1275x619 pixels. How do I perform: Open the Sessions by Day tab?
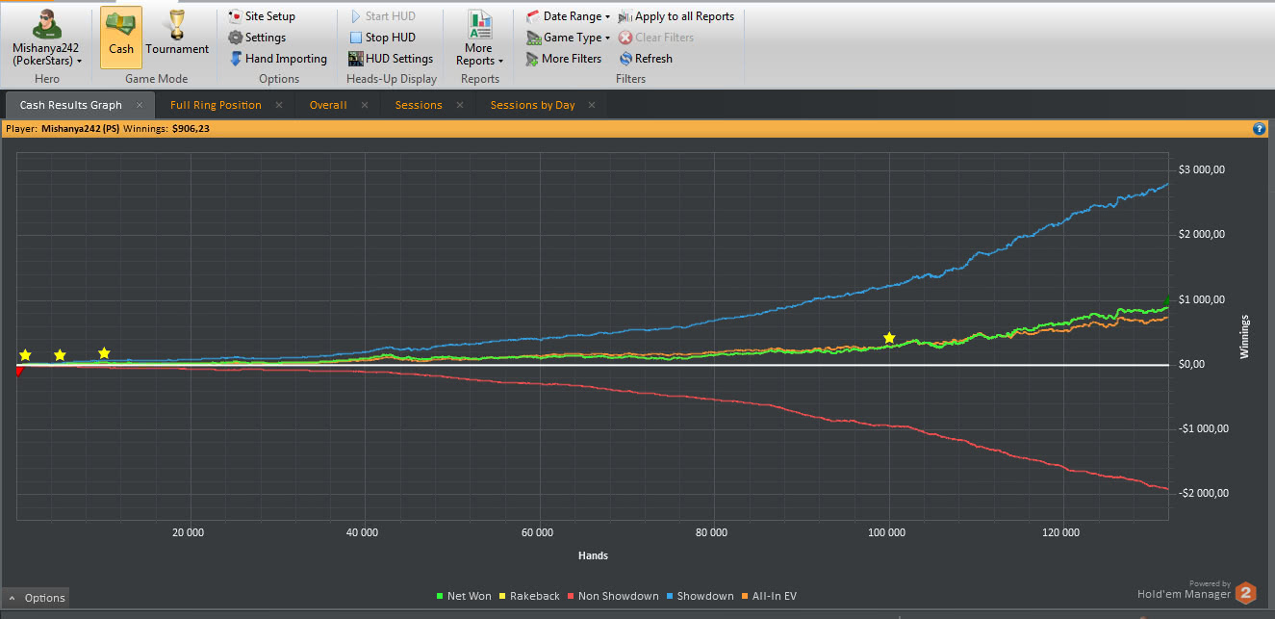(x=532, y=105)
